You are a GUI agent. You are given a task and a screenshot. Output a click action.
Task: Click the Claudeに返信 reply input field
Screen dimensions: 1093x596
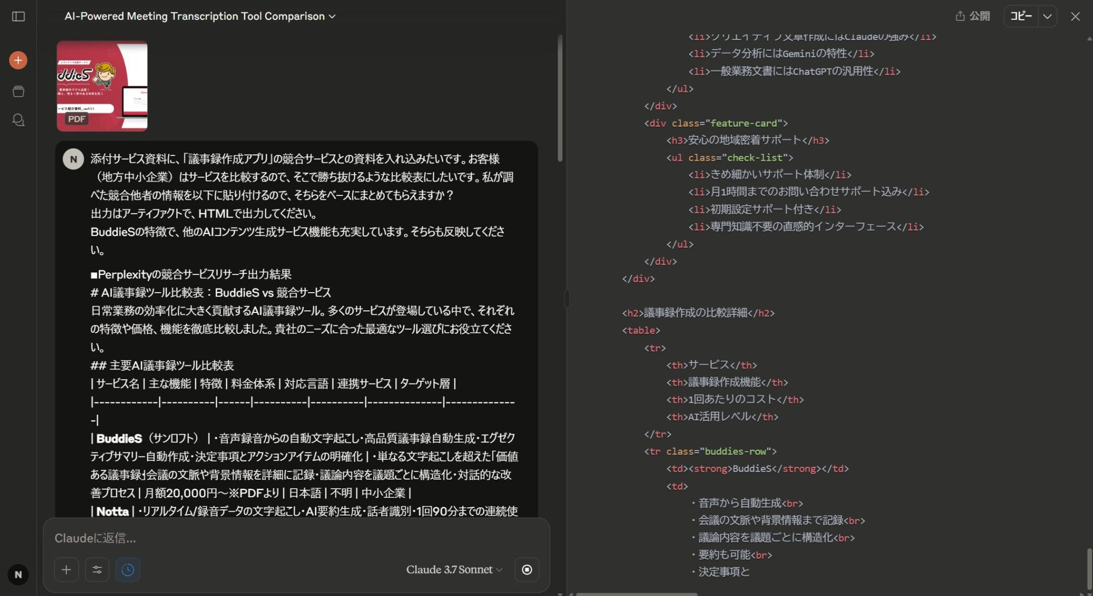tap(296, 538)
